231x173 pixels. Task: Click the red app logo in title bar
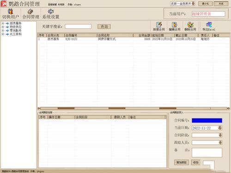click(4, 4)
